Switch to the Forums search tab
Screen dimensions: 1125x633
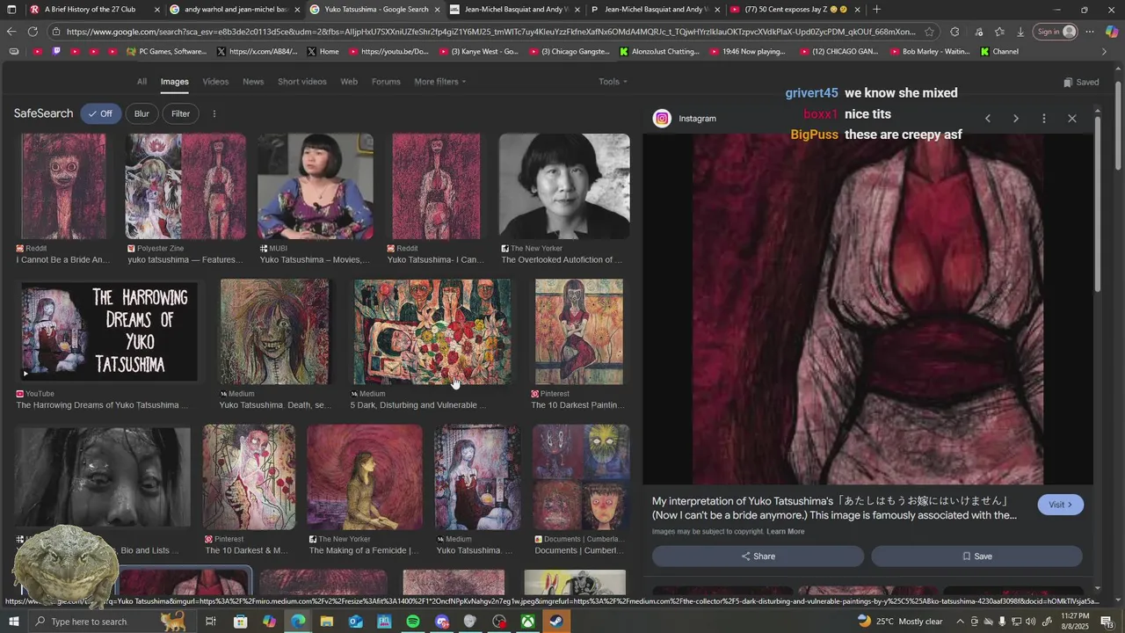click(386, 82)
